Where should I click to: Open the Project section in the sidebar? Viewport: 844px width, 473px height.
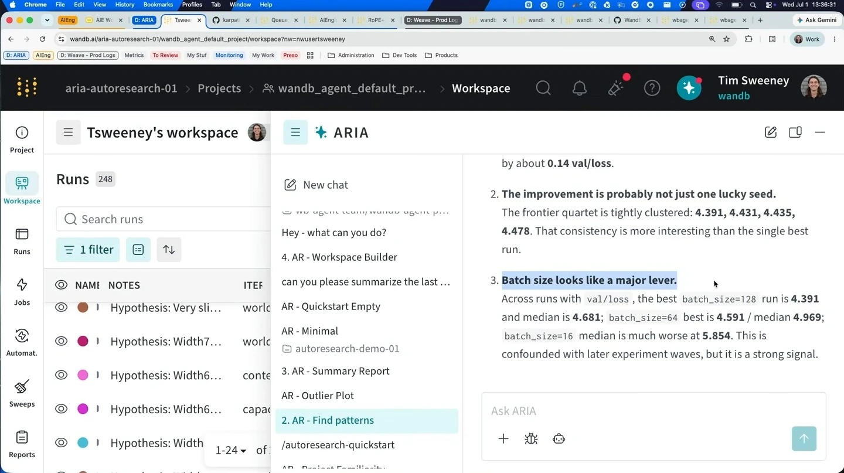click(x=22, y=139)
